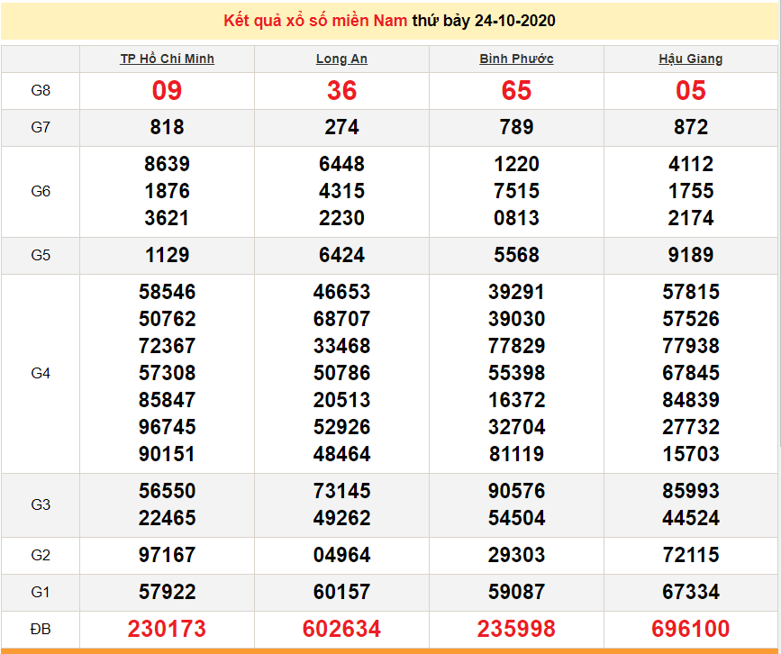Image resolution: width=781 pixels, height=654 pixels.
Task: Select the ĐB special prize row label
Action: click(41, 629)
